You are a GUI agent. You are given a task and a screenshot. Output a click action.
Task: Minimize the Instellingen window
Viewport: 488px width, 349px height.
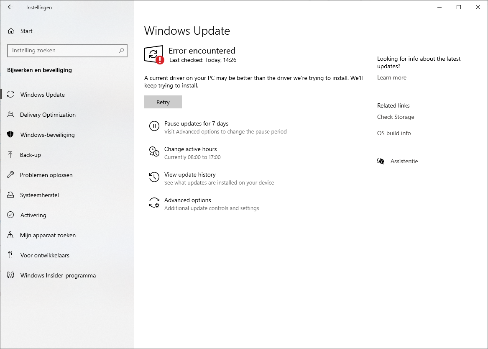click(439, 7)
